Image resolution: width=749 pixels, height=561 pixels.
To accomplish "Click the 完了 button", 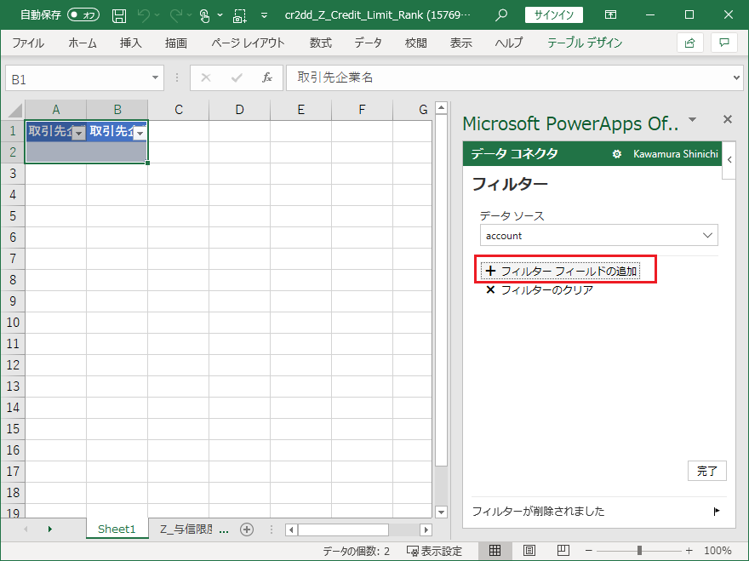I will click(x=707, y=471).
